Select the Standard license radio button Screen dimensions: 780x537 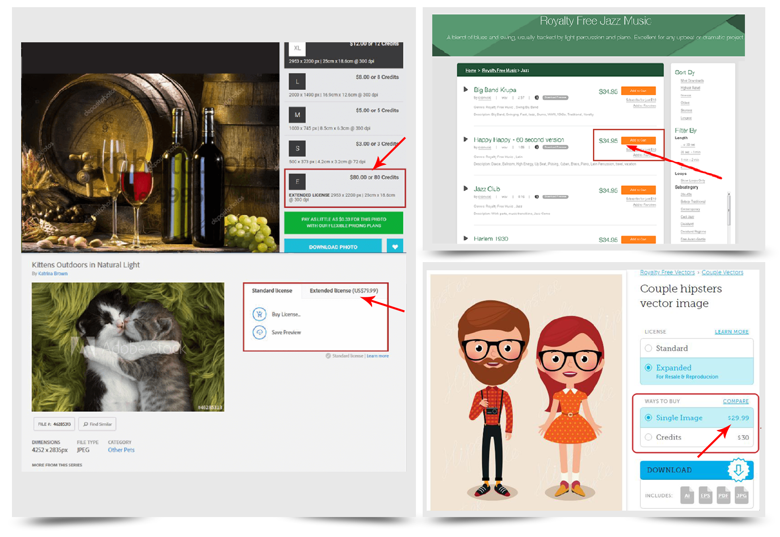pyautogui.click(x=648, y=348)
